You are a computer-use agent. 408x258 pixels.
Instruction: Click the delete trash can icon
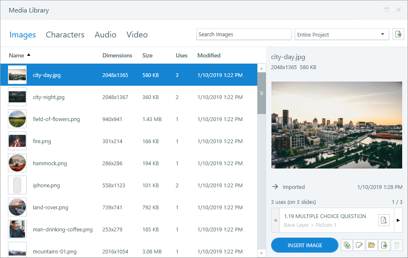click(397, 246)
